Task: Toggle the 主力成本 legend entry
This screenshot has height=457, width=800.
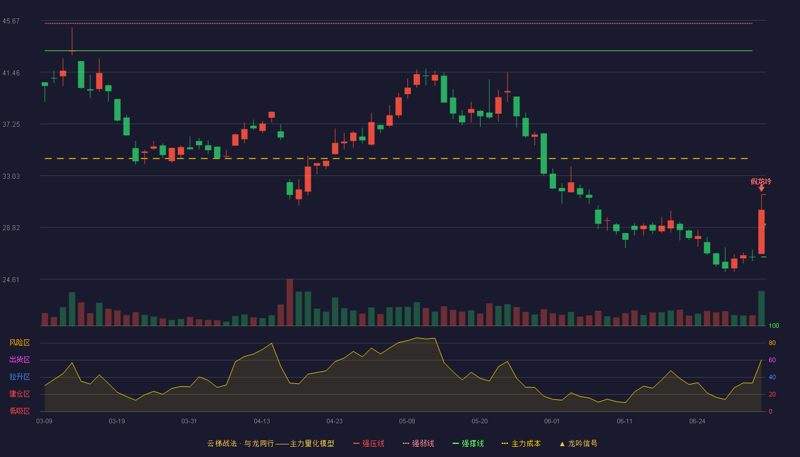Action: click(x=521, y=443)
